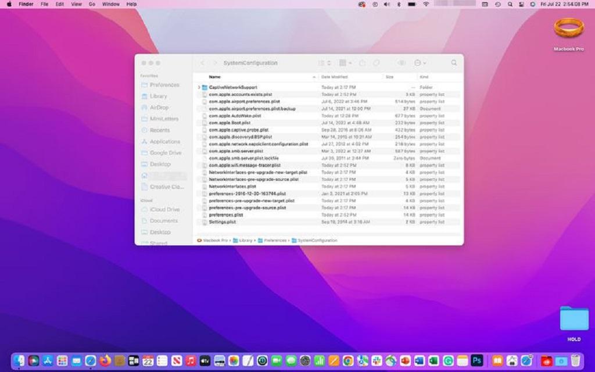Open Slack from the Dock
The width and height of the screenshot is (595, 372).
click(x=377, y=360)
